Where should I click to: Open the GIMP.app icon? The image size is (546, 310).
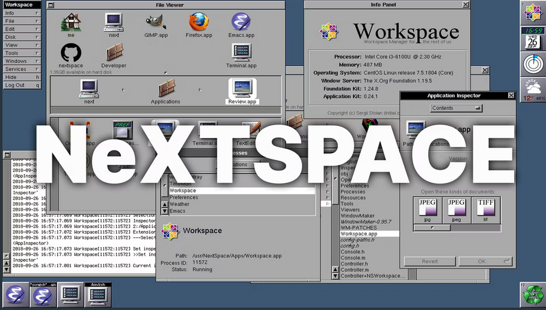click(x=156, y=22)
